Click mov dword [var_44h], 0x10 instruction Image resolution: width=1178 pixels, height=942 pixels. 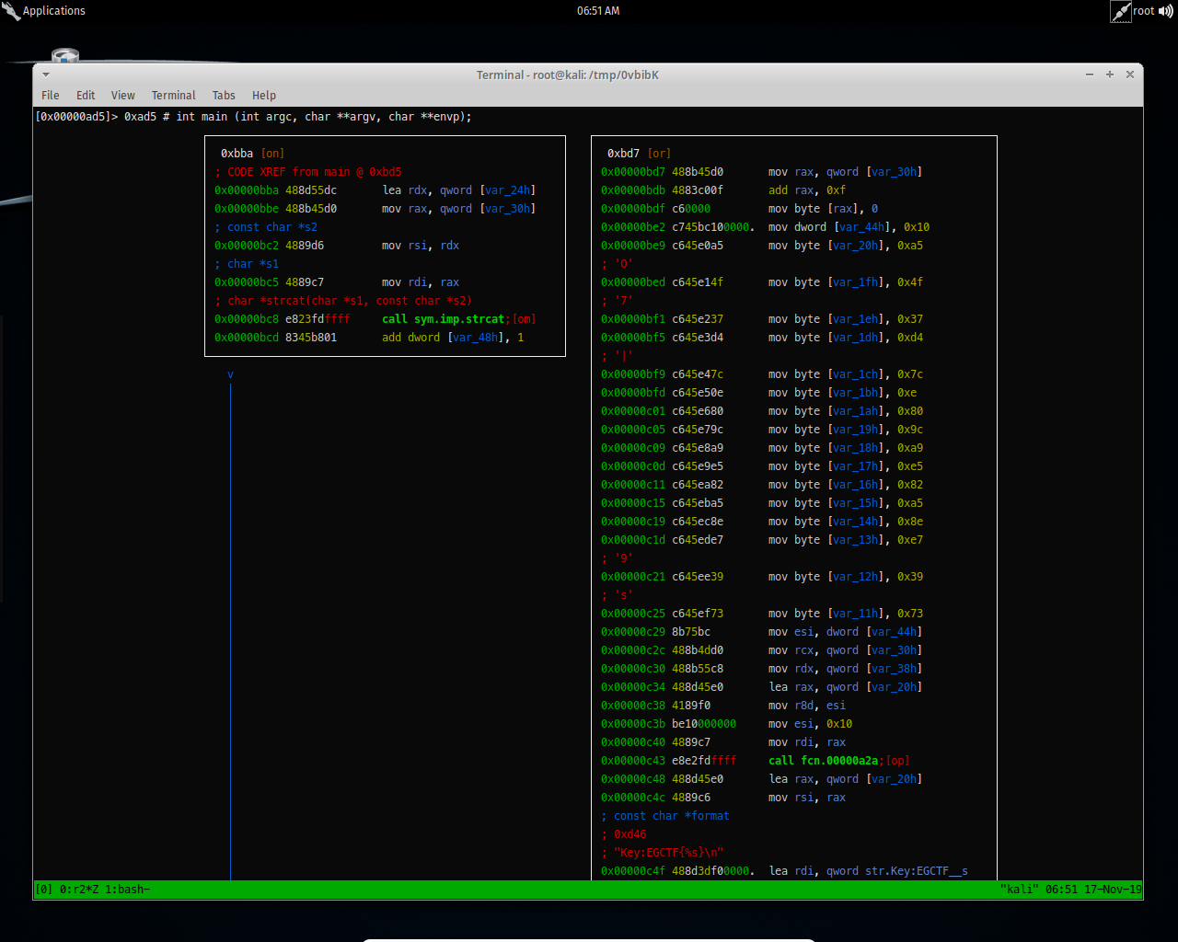(x=849, y=227)
